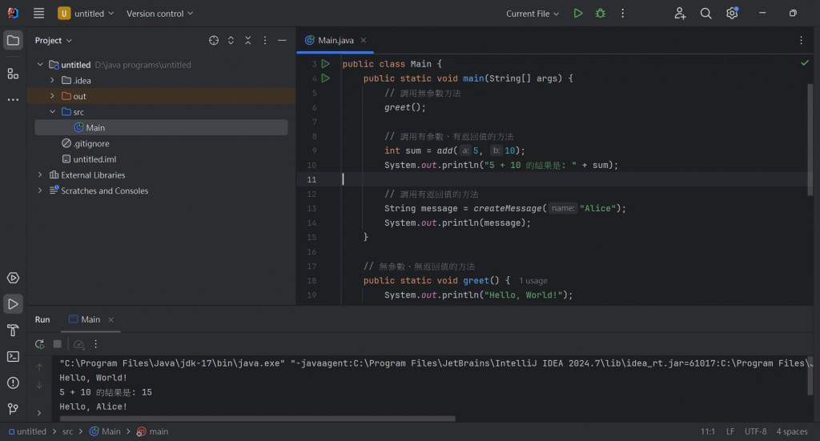Click the Debug bug icon
The width and height of the screenshot is (820, 441).
(600, 14)
